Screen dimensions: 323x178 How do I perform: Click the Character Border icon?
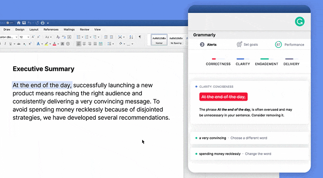pos(69,37)
